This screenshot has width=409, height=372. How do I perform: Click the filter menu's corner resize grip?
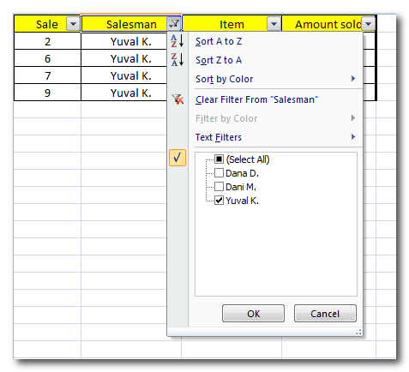[358, 332]
